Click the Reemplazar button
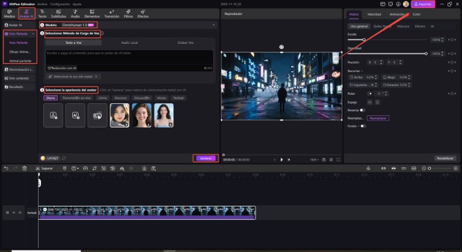 click(378, 118)
